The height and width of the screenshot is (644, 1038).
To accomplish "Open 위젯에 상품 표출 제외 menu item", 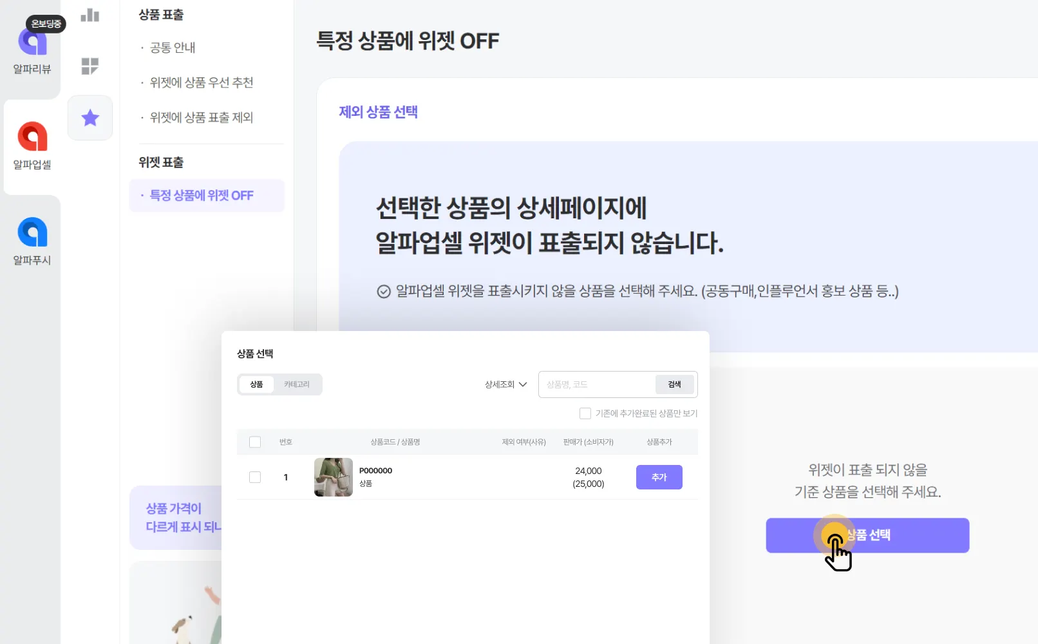I will coord(202,117).
